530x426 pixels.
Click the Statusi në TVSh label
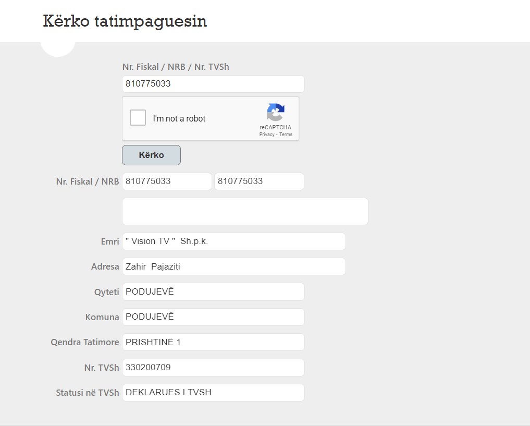[88, 393]
